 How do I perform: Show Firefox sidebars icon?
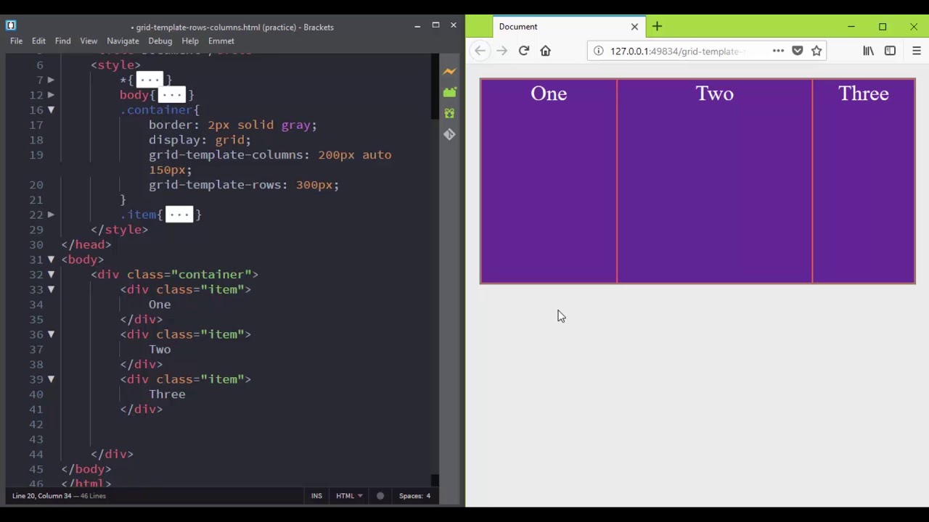click(890, 51)
